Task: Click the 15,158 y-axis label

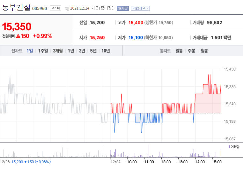Action: (x=230, y=121)
